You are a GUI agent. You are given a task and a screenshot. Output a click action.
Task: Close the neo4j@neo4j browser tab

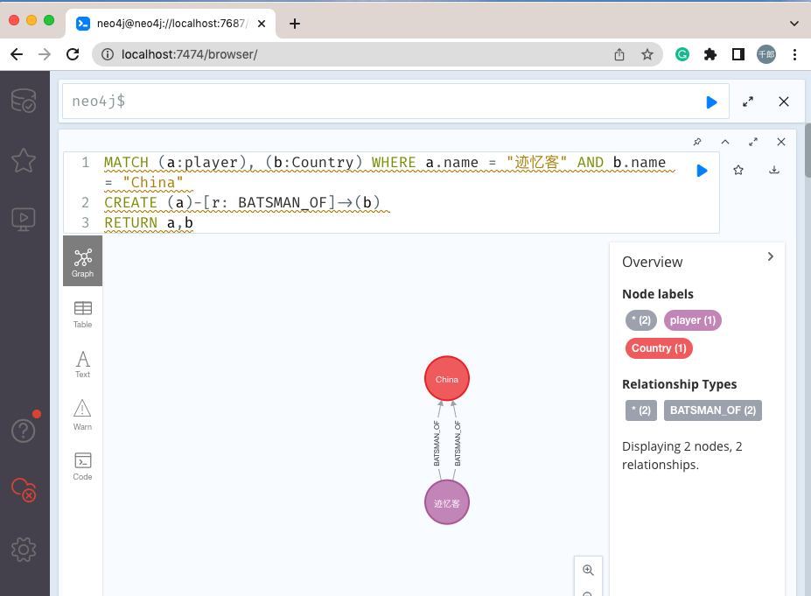tap(262, 24)
